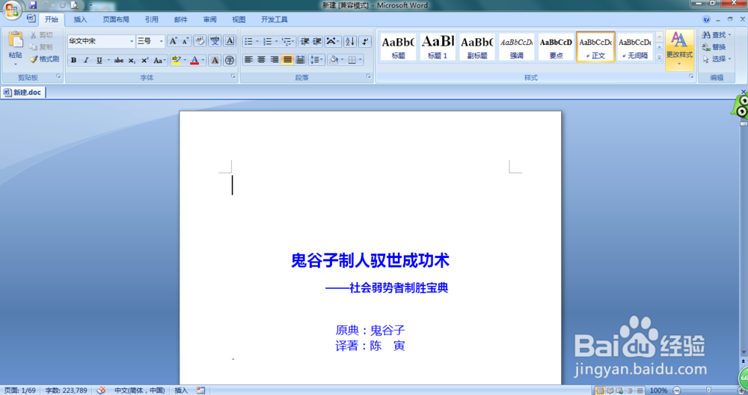
Task: Open Font dialog launcher
Action: coord(233,76)
